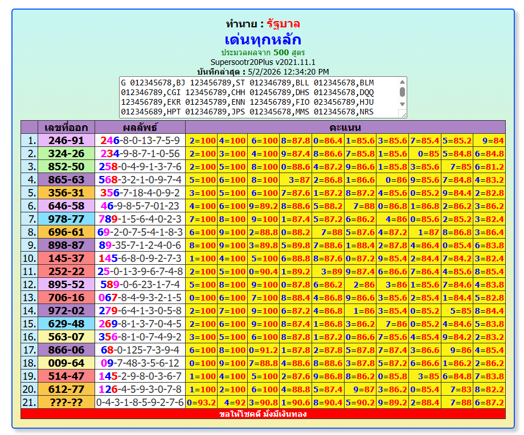
Task: Select the '145-37' drawn number cell
Action: (66, 258)
